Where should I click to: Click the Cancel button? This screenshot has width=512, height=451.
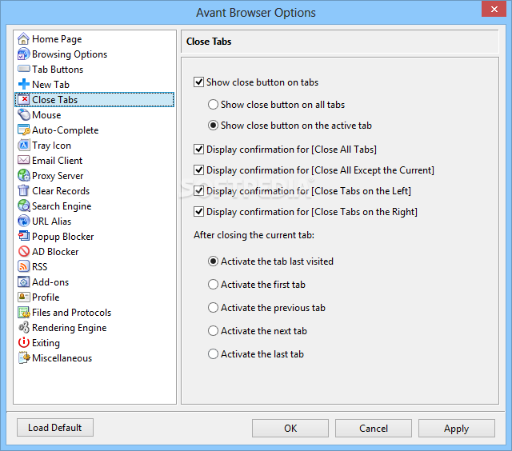(374, 428)
